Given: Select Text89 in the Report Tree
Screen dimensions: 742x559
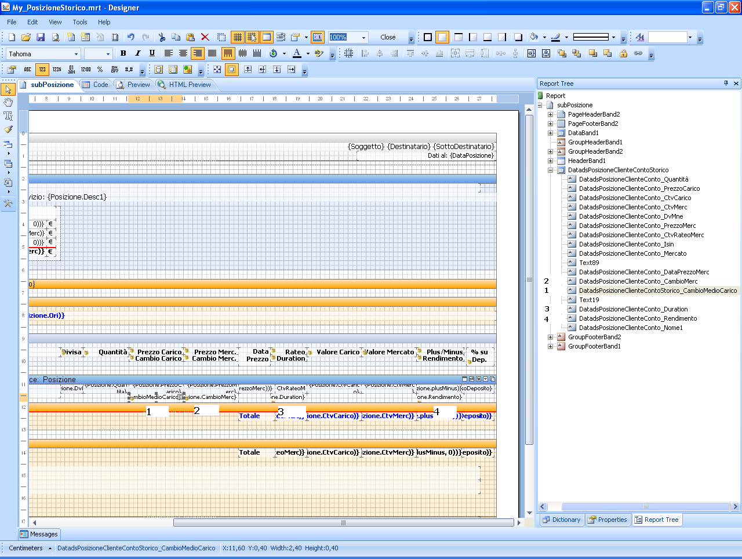Looking at the screenshot, I should [x=589, y=263].
